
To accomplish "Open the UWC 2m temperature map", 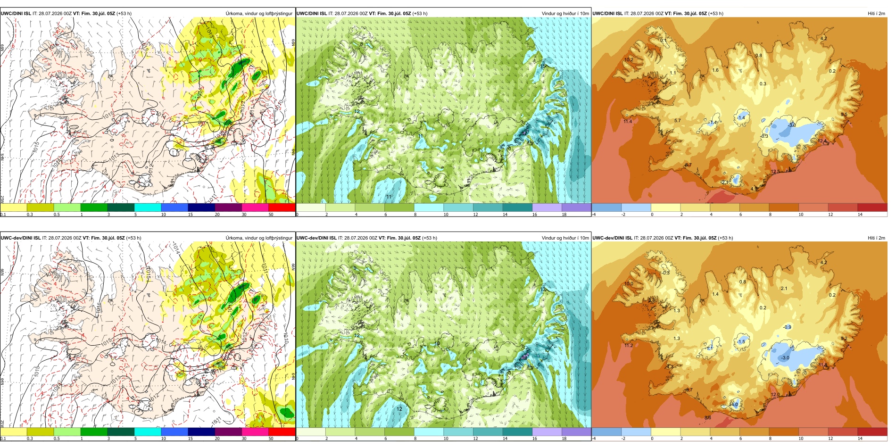I will (x=739, y=110).
